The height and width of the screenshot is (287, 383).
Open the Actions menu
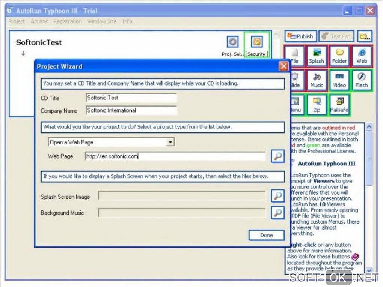click(x=39, y=21)
